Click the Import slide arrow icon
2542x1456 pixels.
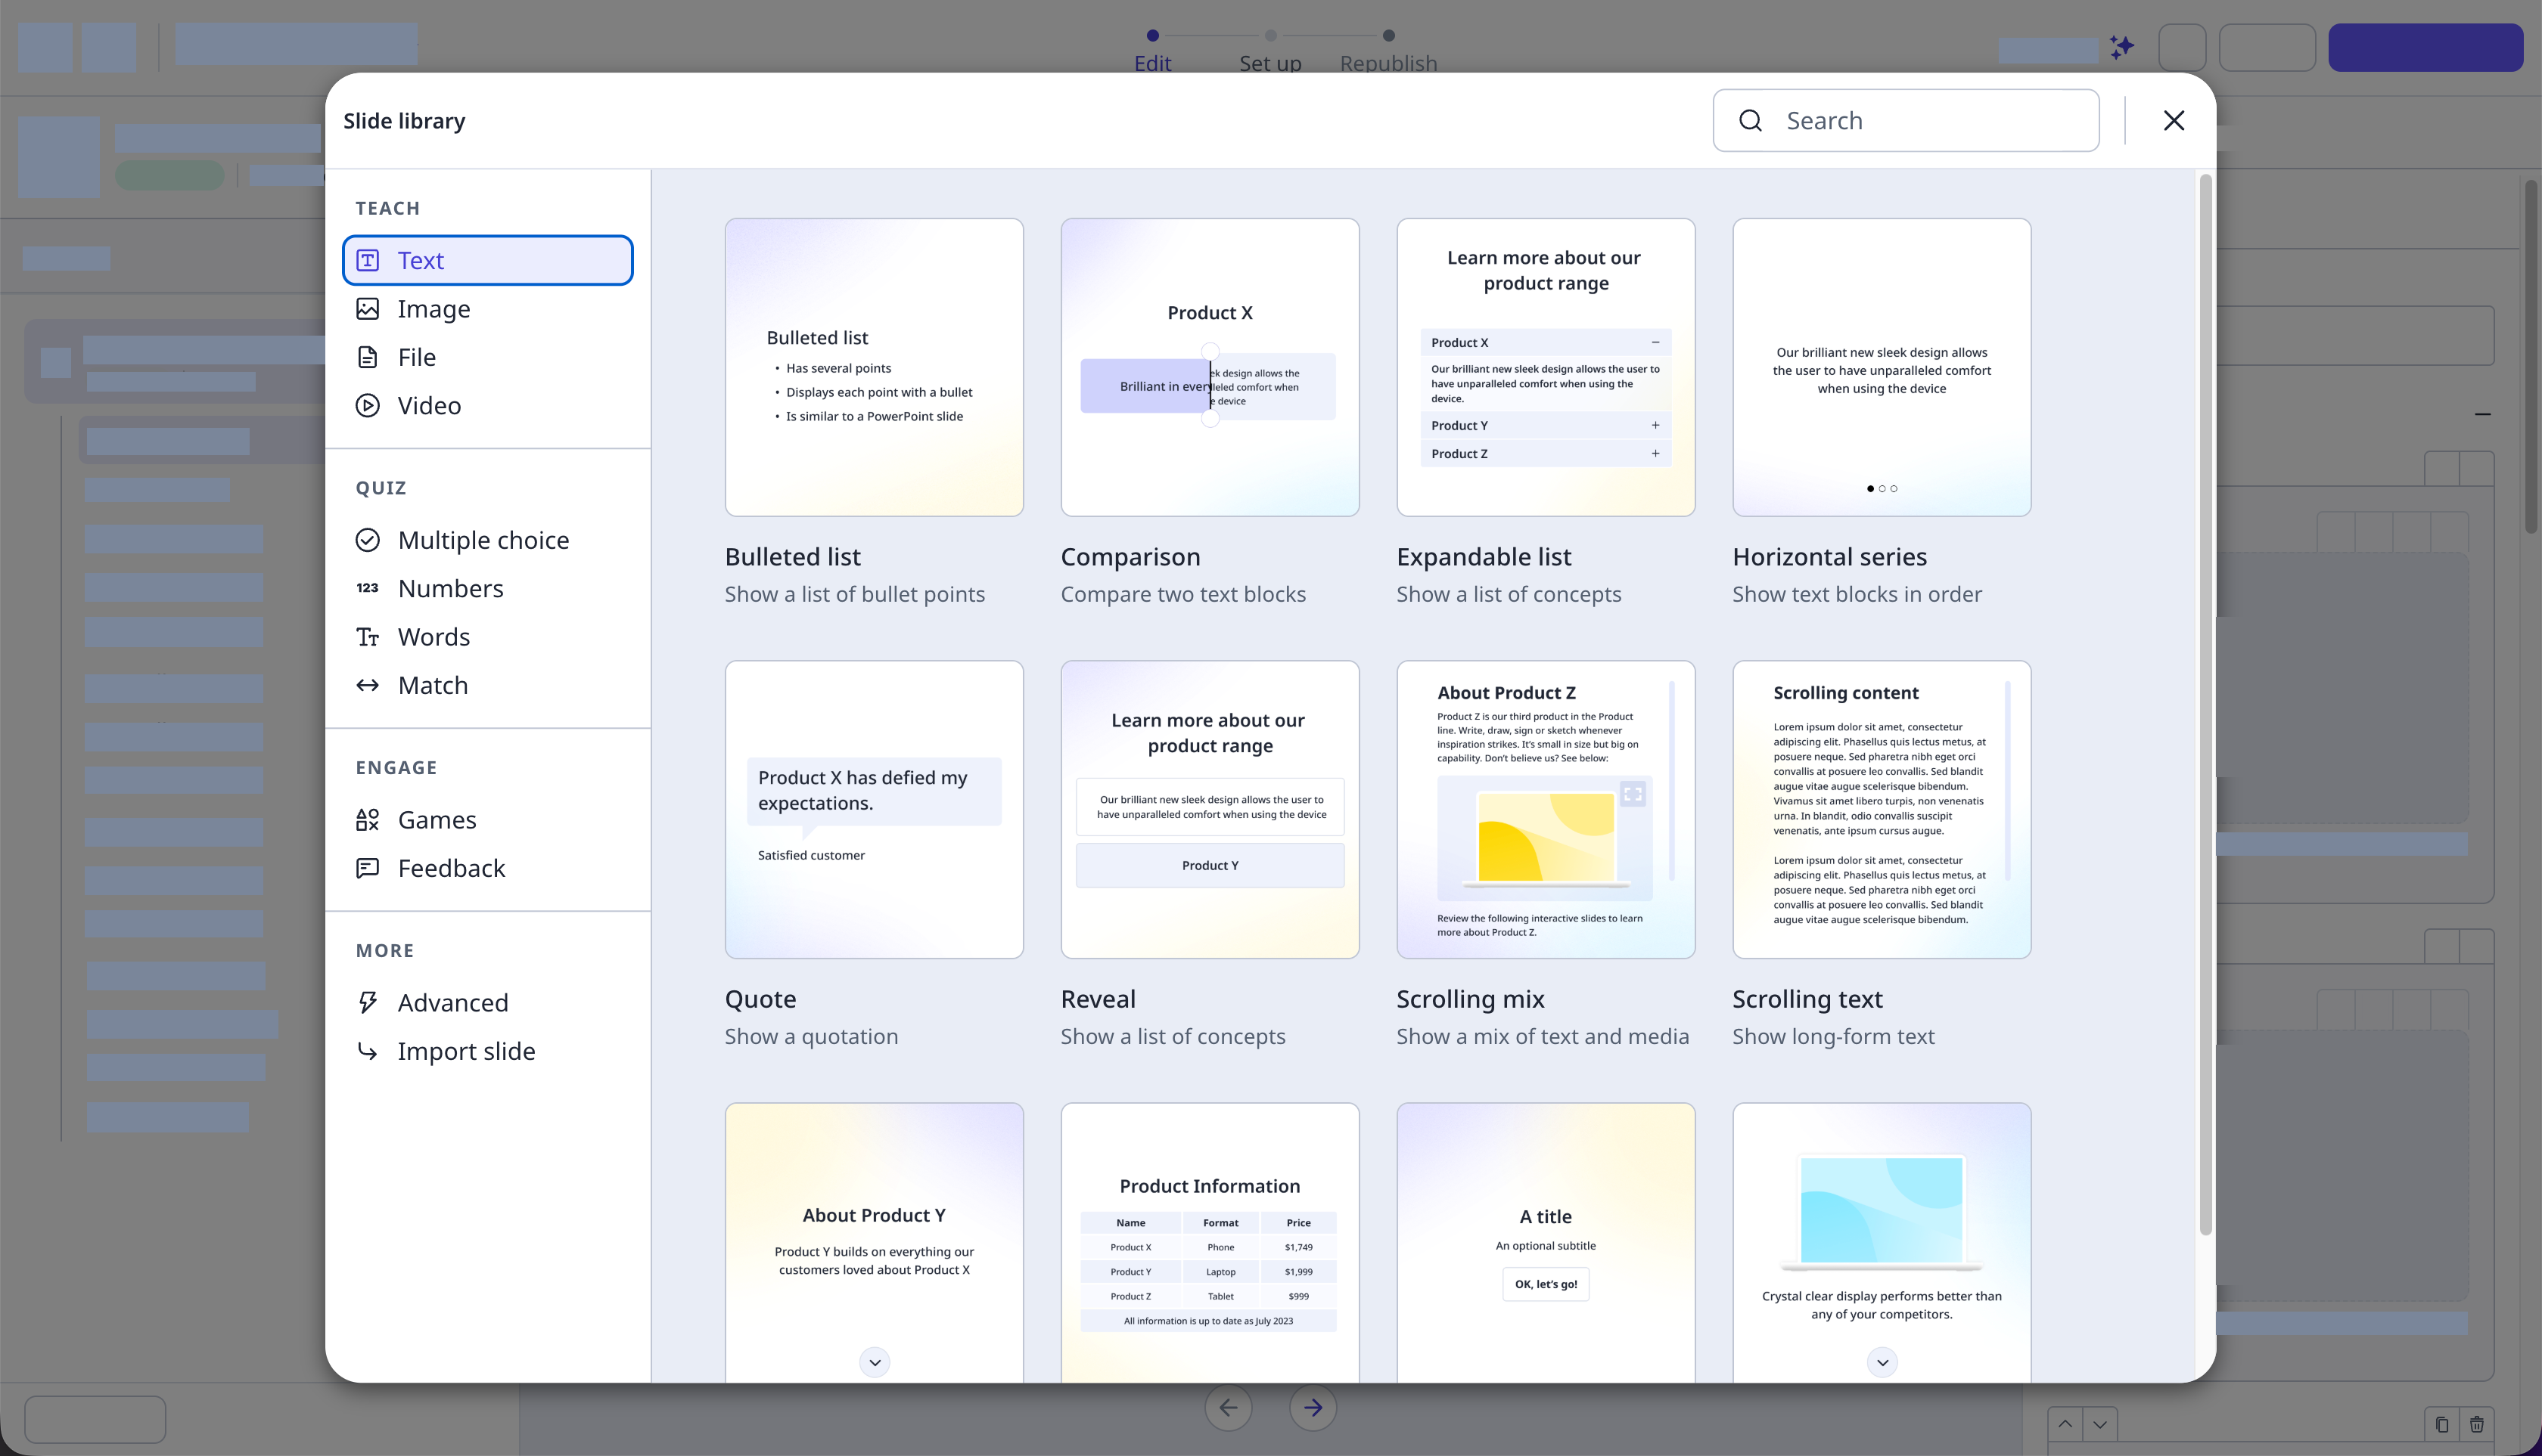point(367,1051)
